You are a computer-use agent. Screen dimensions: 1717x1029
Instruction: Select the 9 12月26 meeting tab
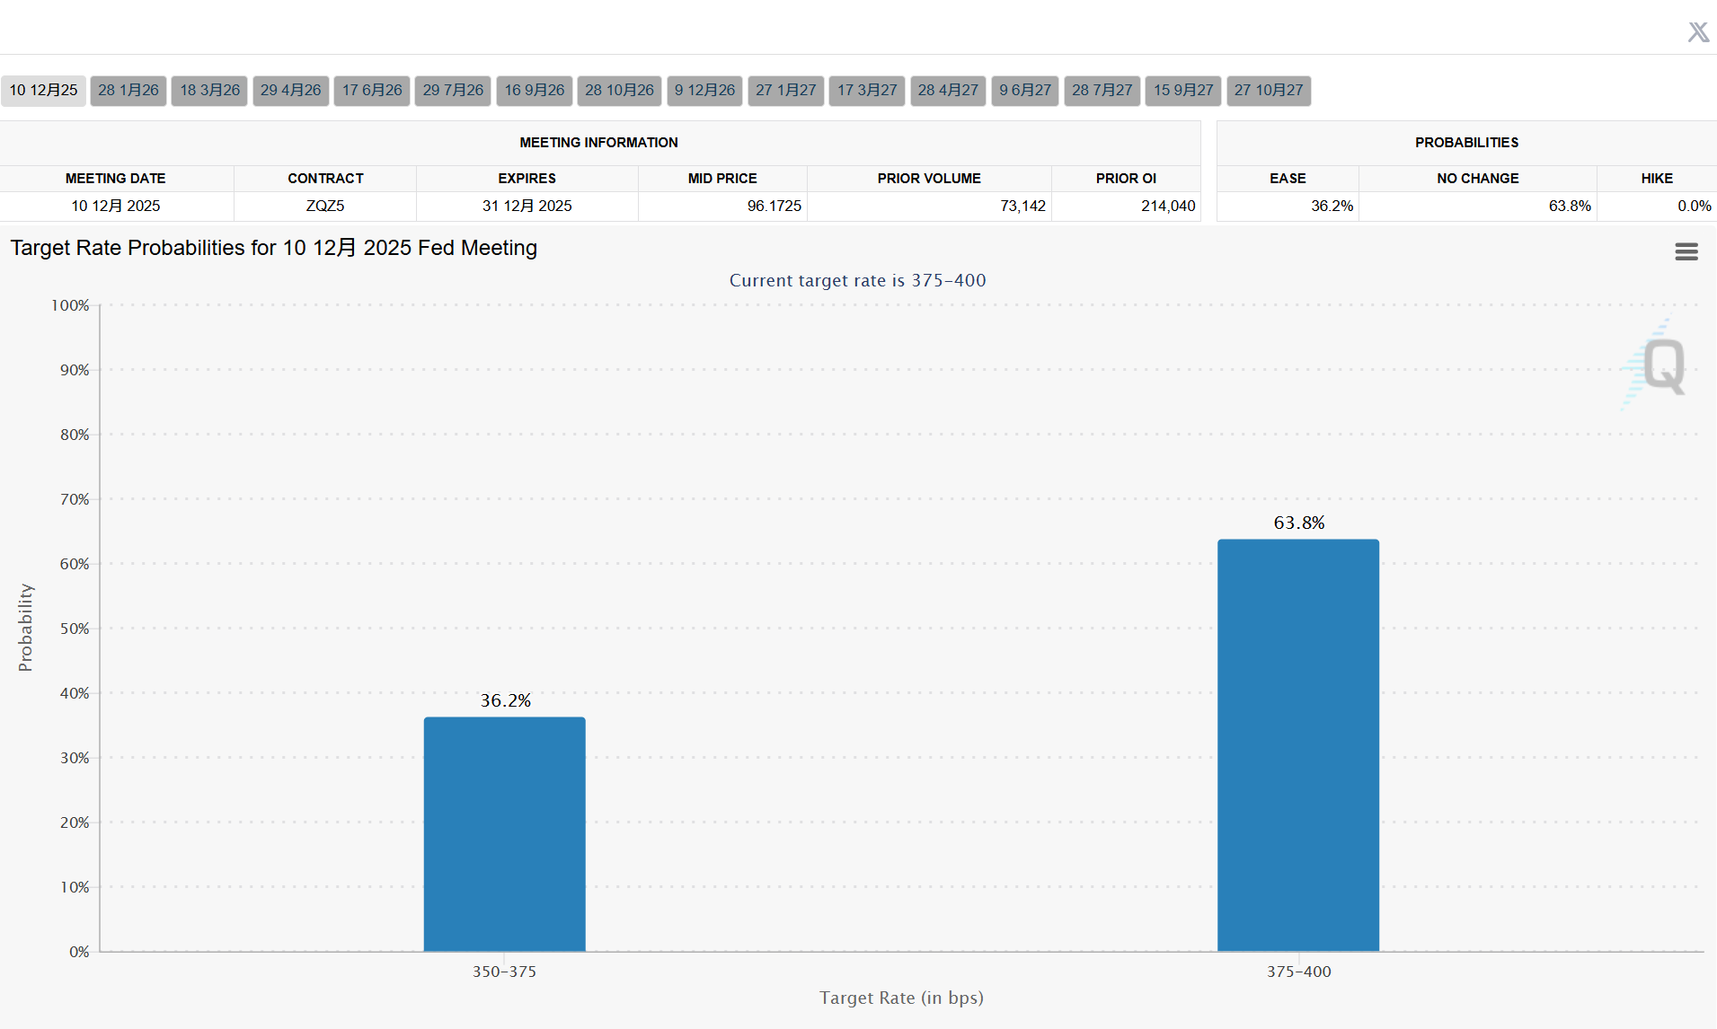(x=705, y=91)
